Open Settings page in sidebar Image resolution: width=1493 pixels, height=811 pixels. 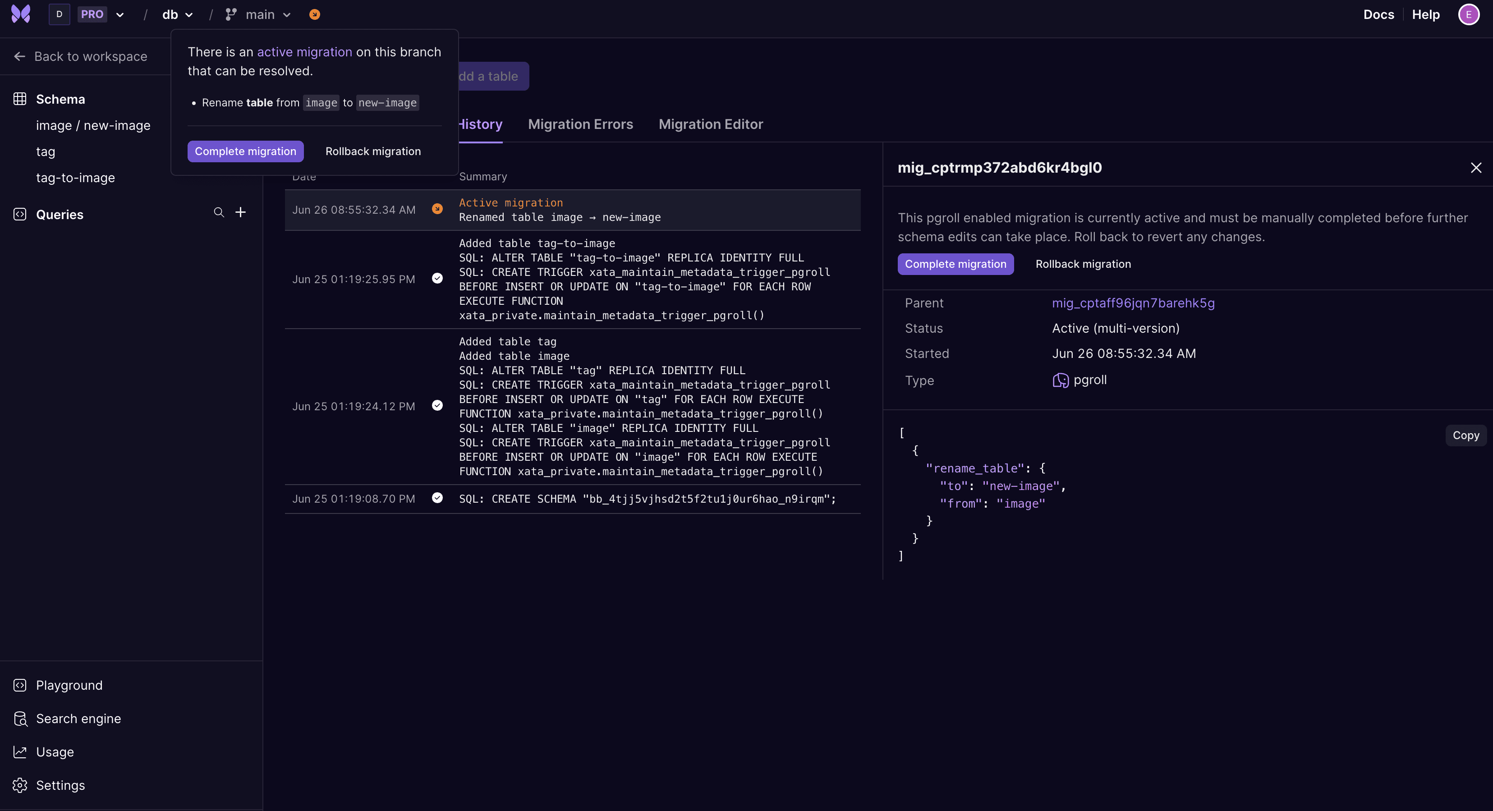click(x=60, y=785)
